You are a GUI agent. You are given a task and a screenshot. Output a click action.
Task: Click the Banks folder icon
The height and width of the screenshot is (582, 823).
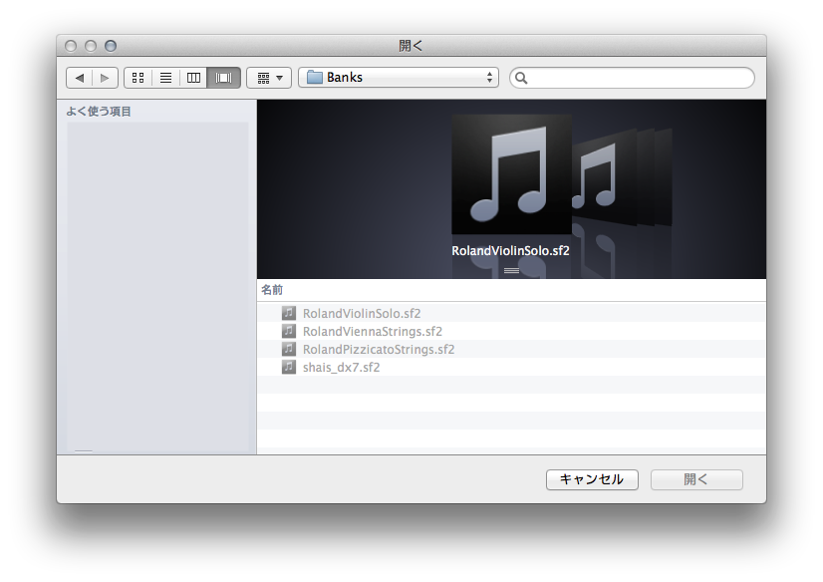click(315, 77)
